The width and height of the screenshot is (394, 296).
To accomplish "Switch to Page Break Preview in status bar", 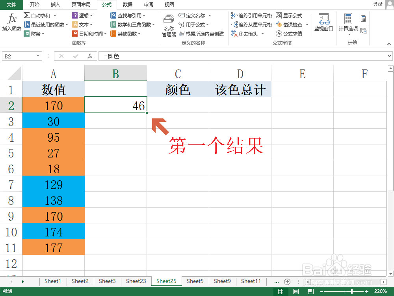I will [311, 292].
